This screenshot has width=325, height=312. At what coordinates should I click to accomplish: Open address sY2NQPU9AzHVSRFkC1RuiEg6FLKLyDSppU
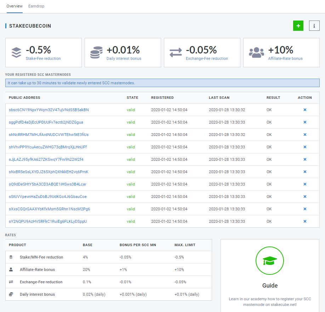point(48,221)
